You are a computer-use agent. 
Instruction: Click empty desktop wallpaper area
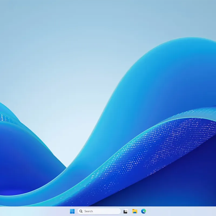(x=55, y=55)
